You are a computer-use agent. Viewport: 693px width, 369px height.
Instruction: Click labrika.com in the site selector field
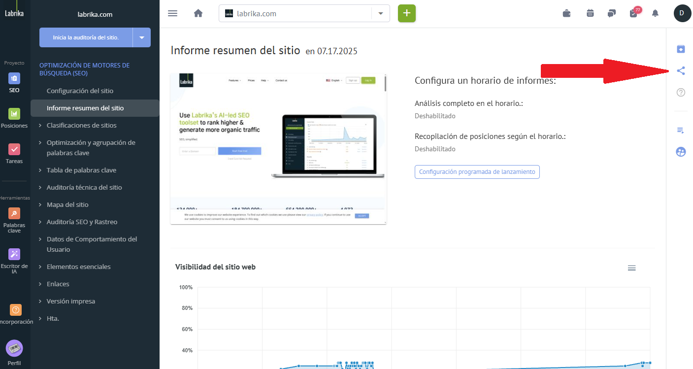coord(256,13)
